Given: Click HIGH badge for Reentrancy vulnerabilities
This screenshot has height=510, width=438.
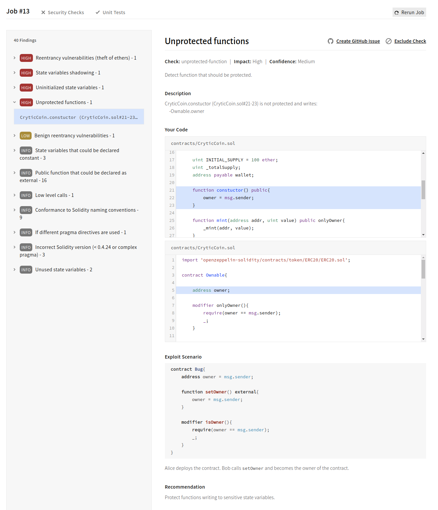Looking at the screenshot, I should point(26,58).
